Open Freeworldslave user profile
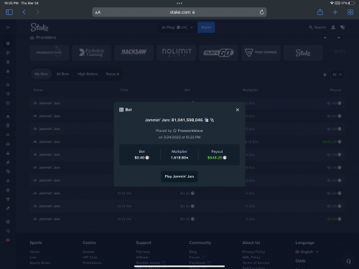Screen dimensions: 359x269 190,131
